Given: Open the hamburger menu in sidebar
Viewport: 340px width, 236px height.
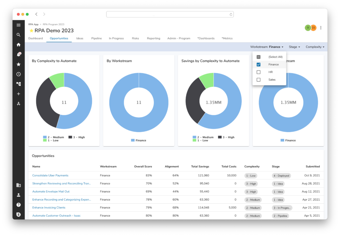Looking at the screenshot, I should (18, 25).
